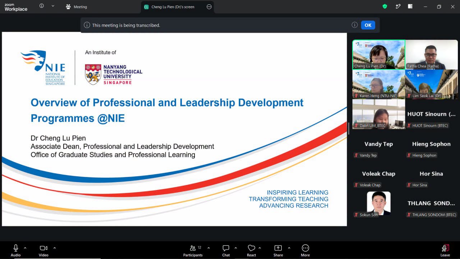Dismiss transcription notice with OK button

tap(368, 25)
